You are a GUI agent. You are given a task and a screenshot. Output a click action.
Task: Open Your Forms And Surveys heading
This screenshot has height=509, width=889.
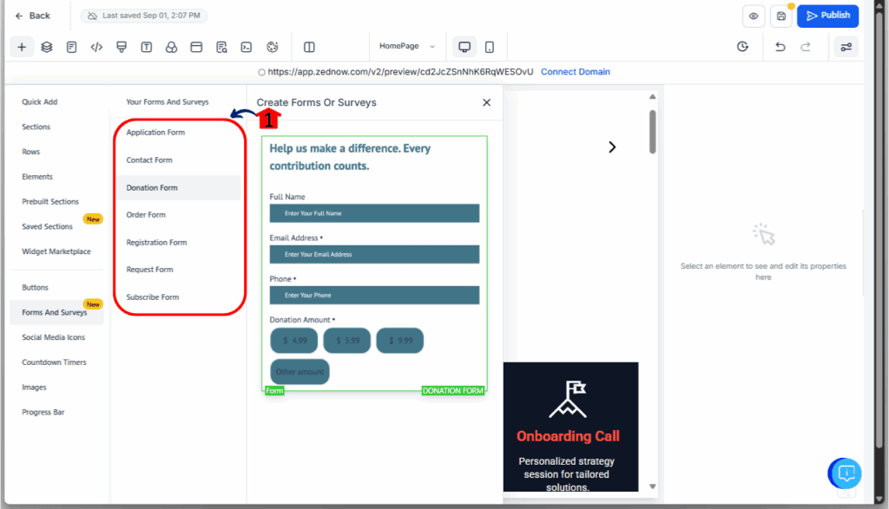click(x=168, y=102)
